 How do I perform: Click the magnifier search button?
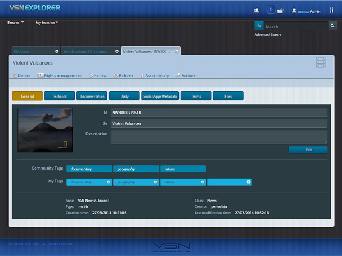click(332, 26)
